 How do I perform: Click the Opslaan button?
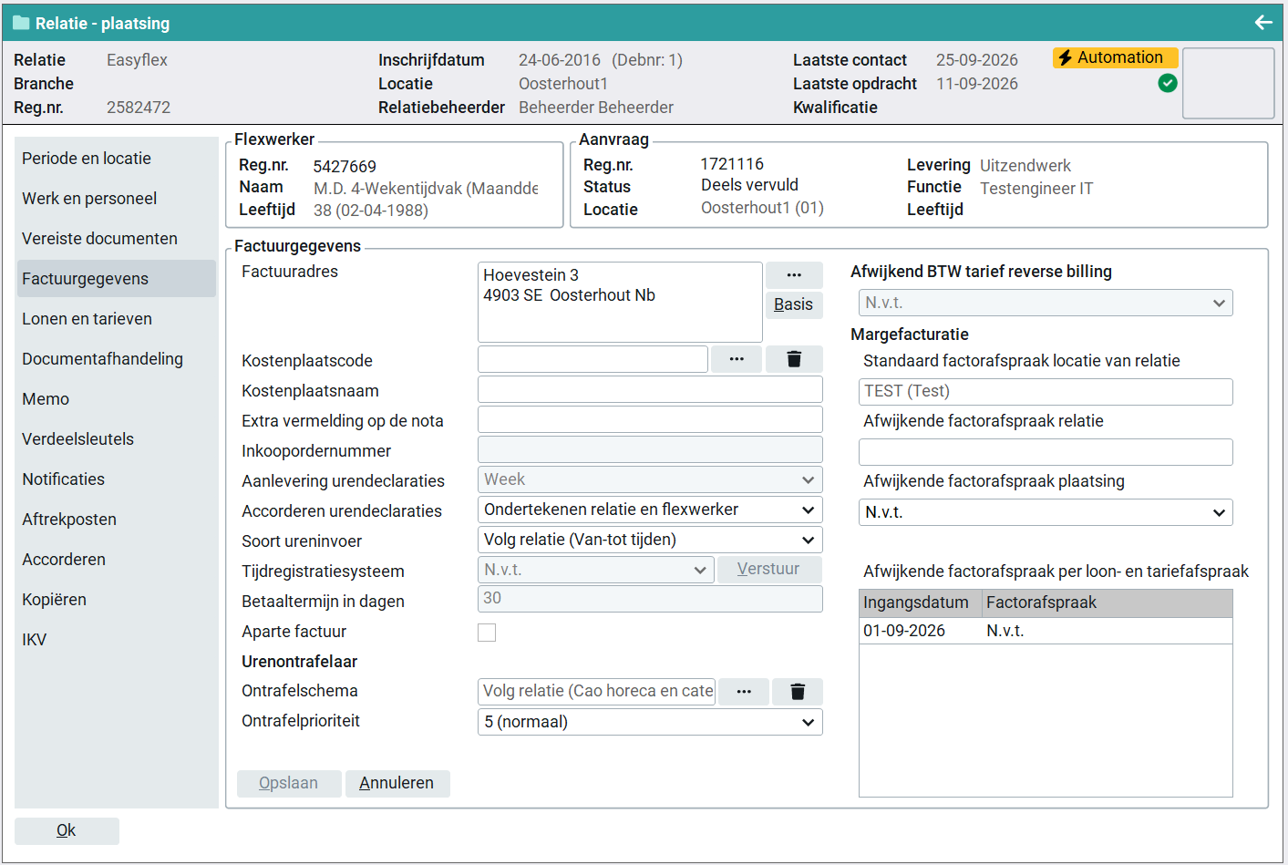289,784
